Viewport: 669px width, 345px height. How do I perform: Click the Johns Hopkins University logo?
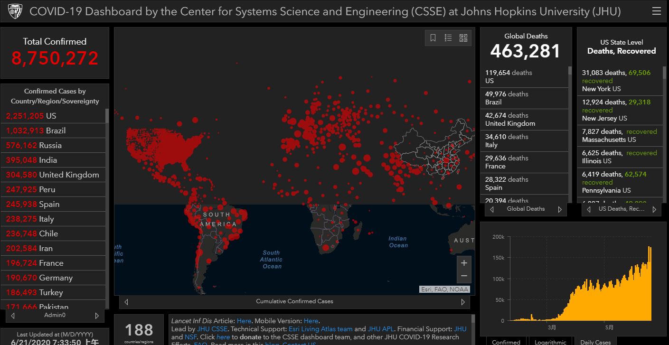coord(15,11)
